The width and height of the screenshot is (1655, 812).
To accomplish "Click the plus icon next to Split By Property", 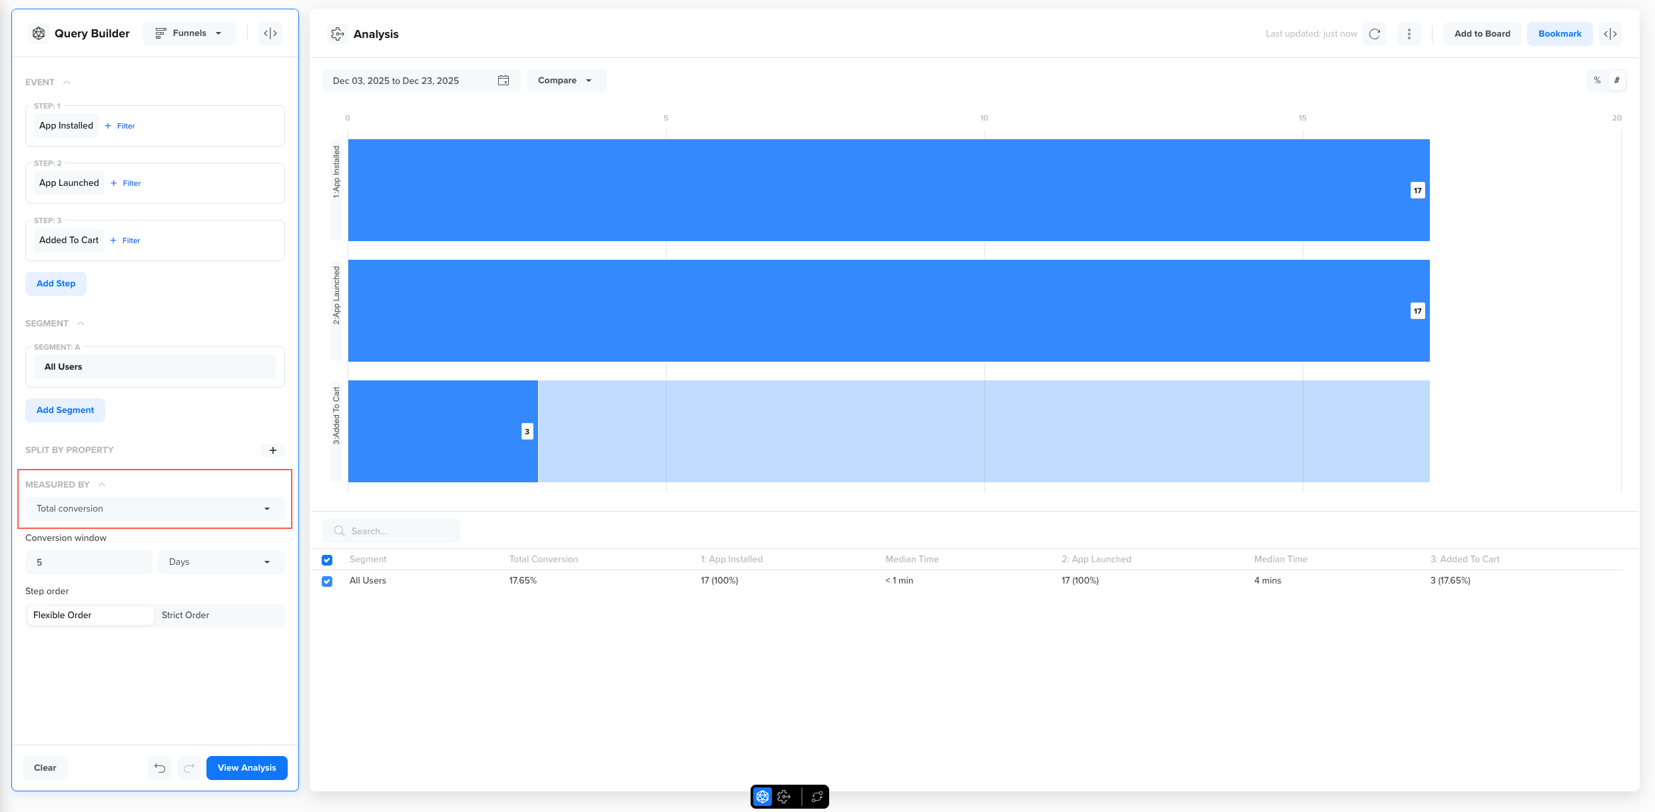I will pyautogui.click(x=272, y=450).
